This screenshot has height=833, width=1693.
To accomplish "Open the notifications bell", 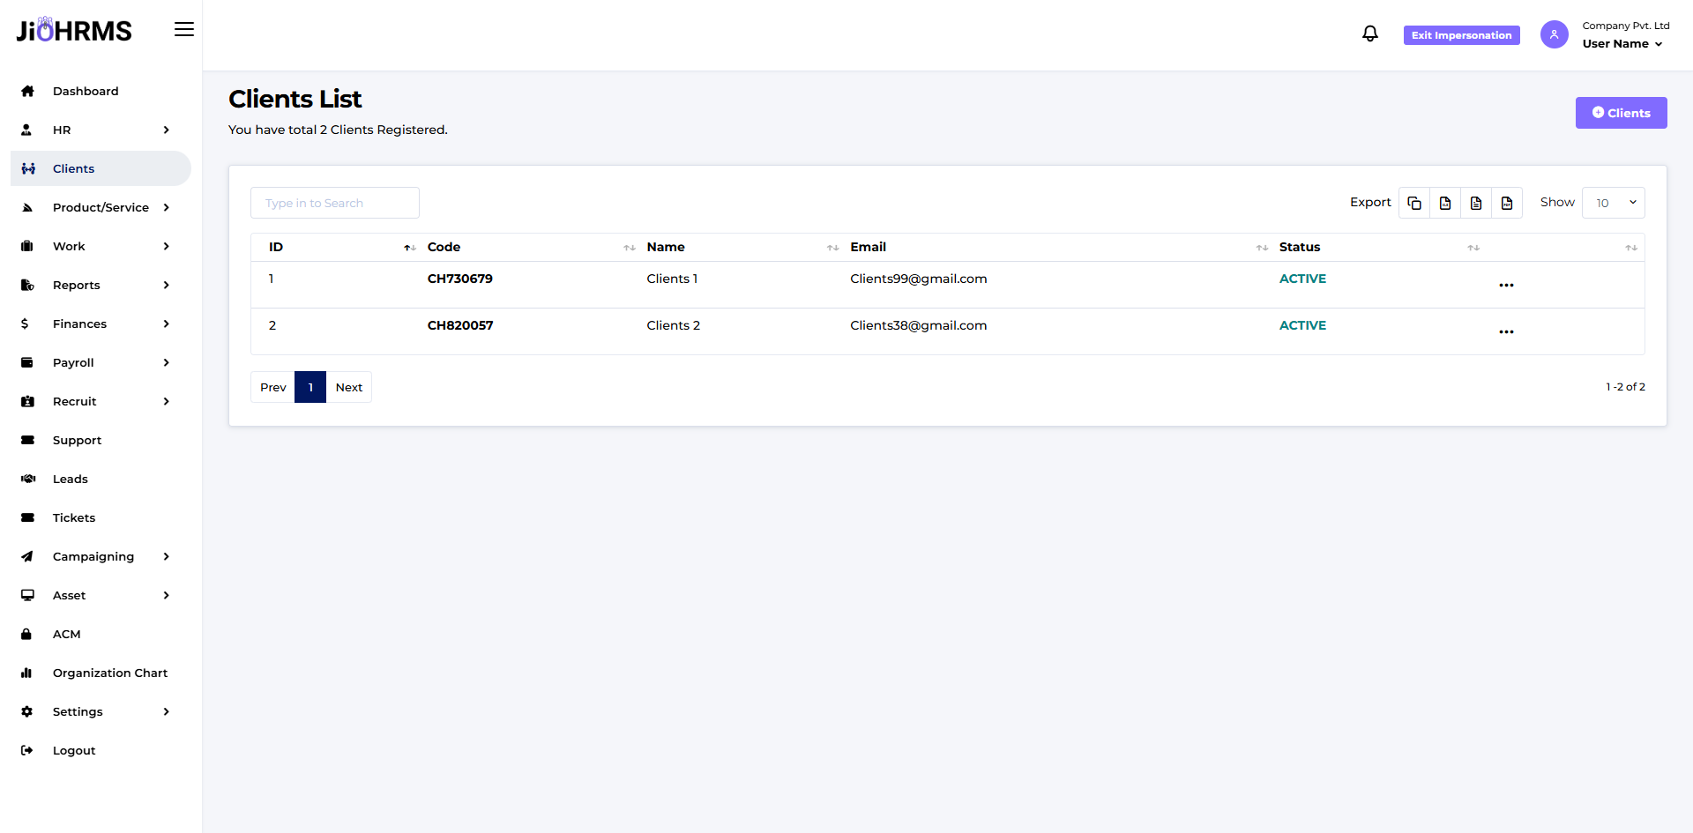I will (x=1369, y=34).
